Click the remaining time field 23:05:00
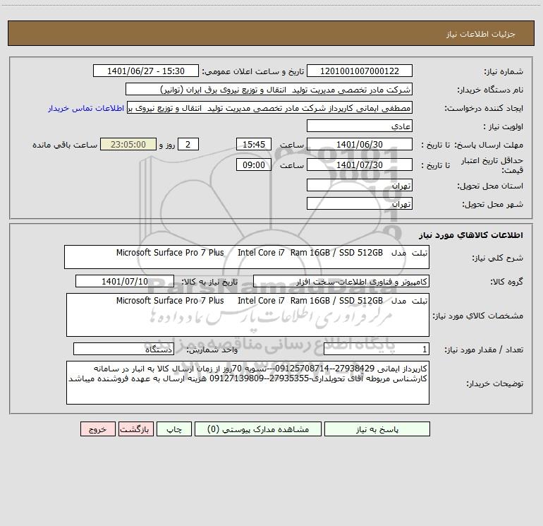543x526 pixels. pyautogui.click(x=128, y=144)
